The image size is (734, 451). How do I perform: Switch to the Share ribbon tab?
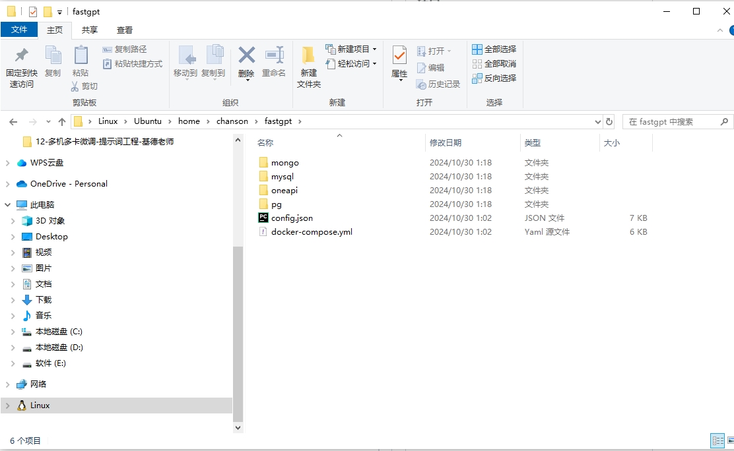[90, 30]
